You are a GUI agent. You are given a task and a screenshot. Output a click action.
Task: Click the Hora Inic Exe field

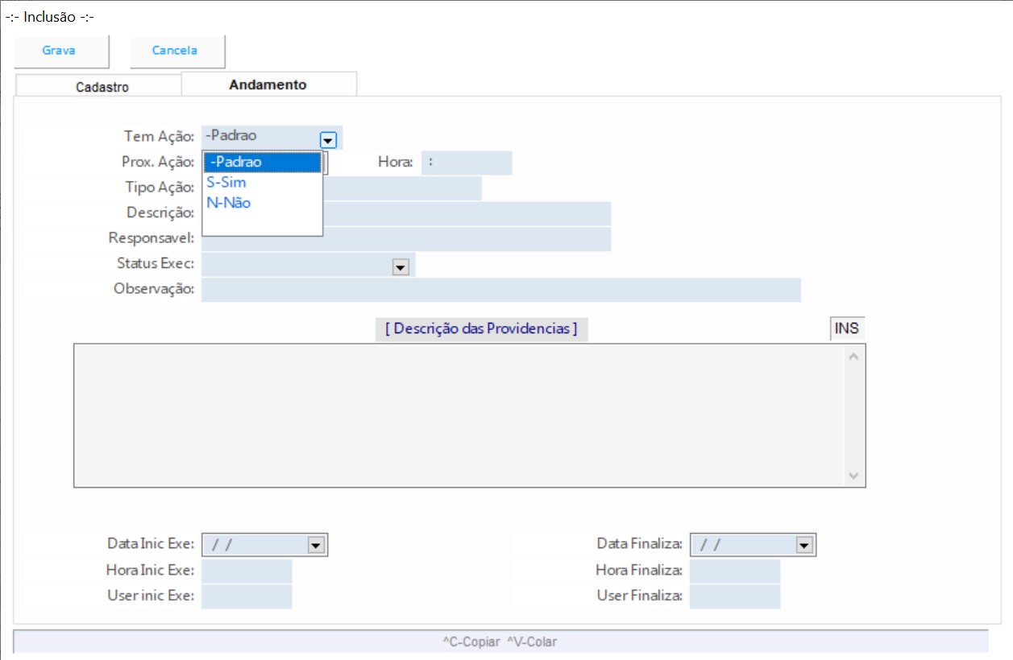pos(247,571)
